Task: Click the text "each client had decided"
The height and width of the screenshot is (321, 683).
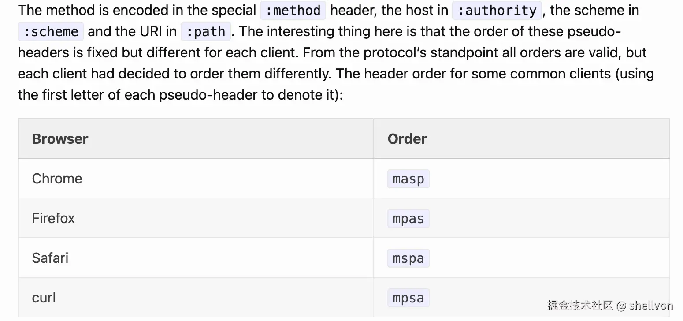Action: [102, 74]
